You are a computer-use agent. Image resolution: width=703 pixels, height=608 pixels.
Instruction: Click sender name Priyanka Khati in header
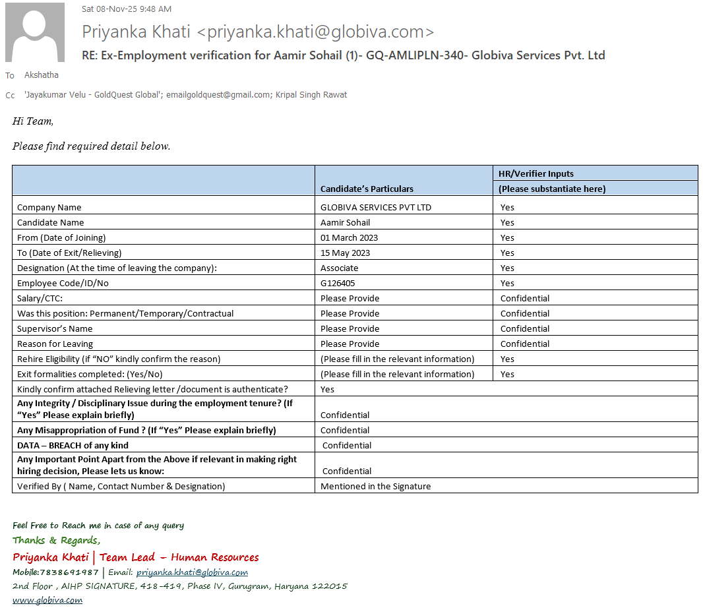coord(137,32)
